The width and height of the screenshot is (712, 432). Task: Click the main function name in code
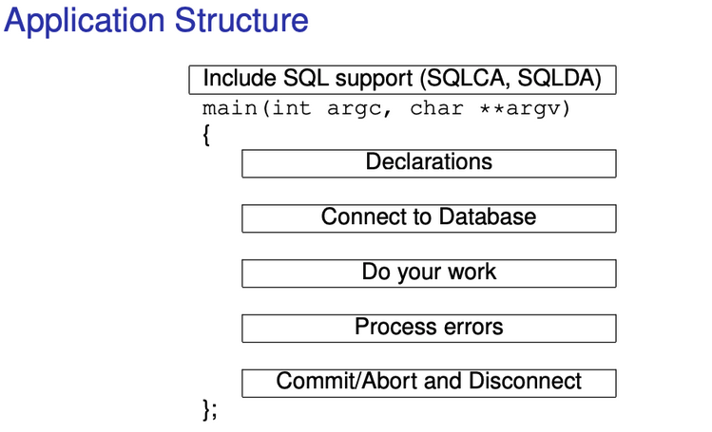click(229, 108)
